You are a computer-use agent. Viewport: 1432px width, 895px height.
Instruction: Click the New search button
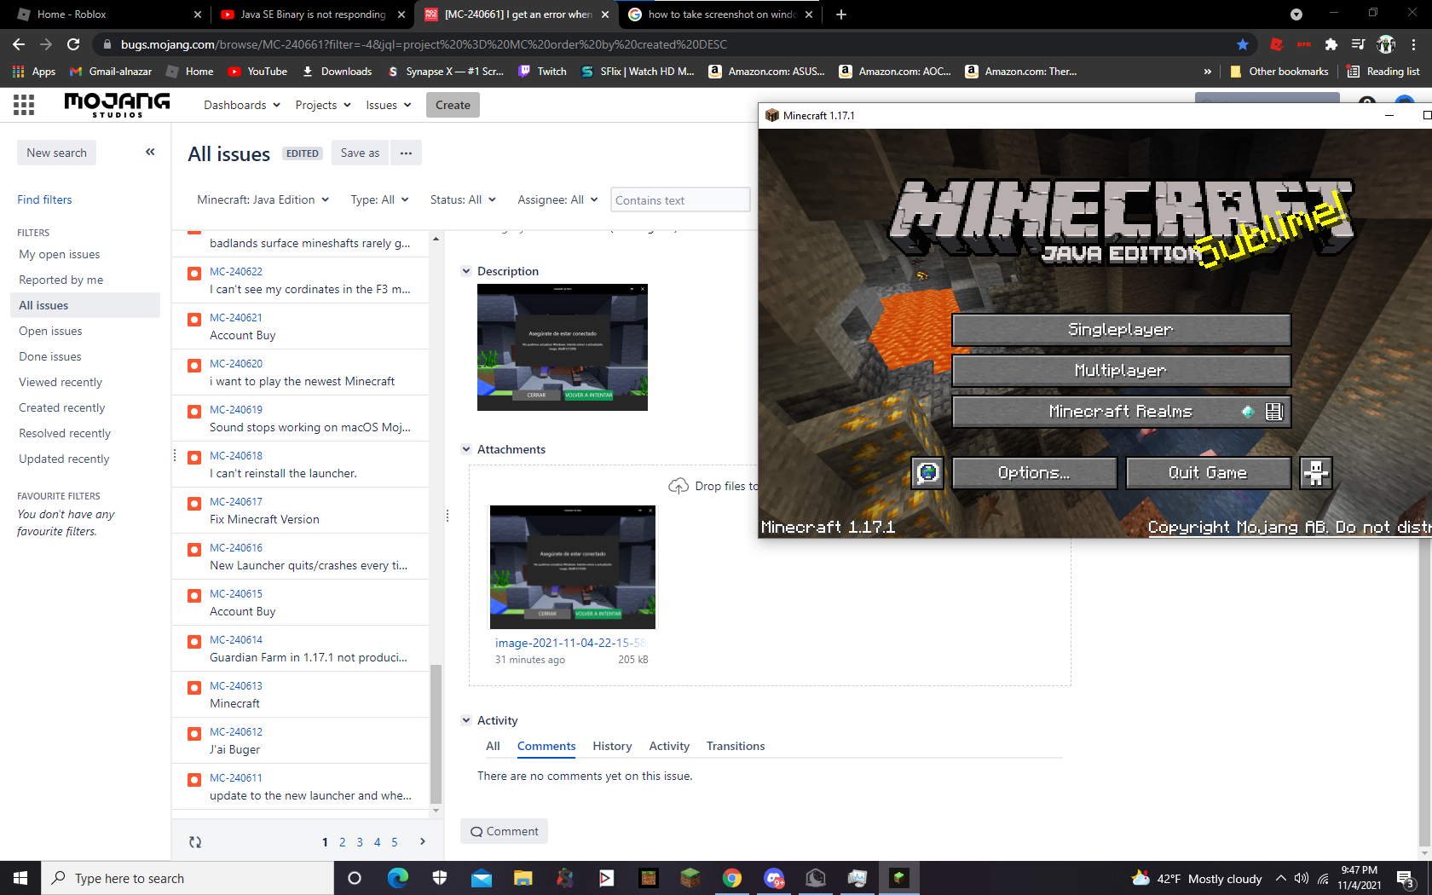[56, 153]
